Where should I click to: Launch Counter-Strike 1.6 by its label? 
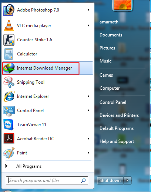34,40
